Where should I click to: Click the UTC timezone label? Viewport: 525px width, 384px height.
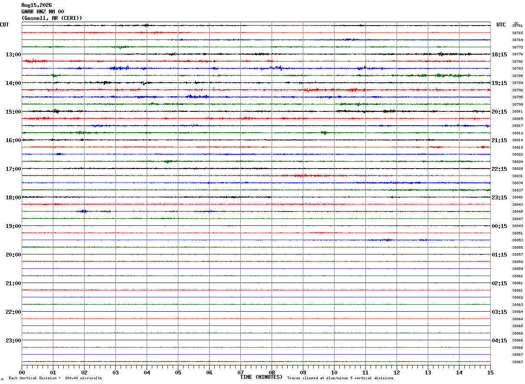click(501, 25)
